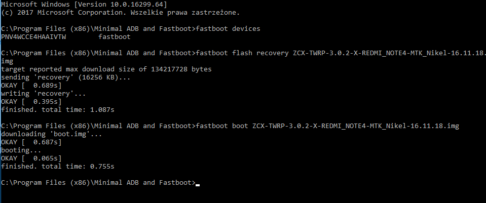The image size is (486, 203).
Task: Click the wrapped 'img' line
Action: 7,61
